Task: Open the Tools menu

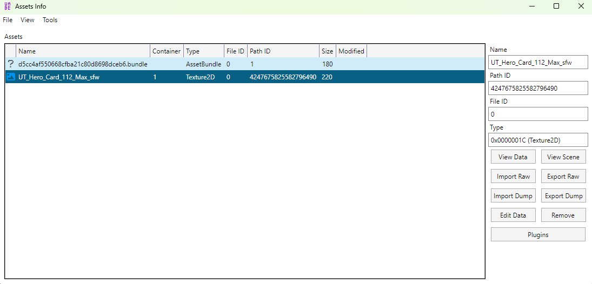Action: coord(50,20)
